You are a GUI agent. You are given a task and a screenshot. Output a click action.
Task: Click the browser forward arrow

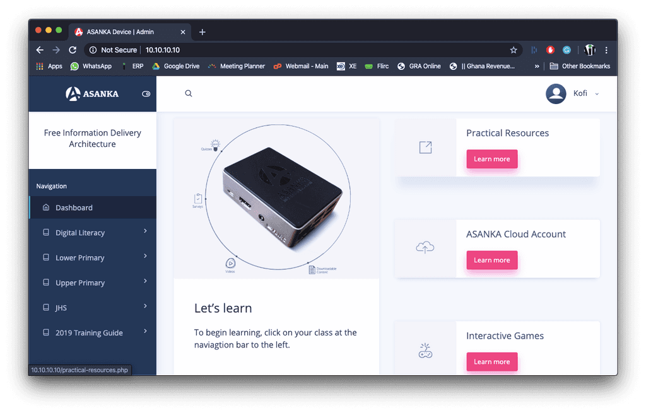56,50
